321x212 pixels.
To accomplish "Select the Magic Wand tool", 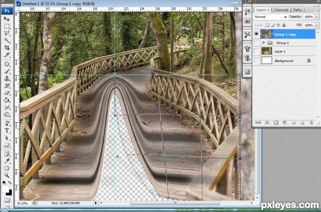I will 7,41.
